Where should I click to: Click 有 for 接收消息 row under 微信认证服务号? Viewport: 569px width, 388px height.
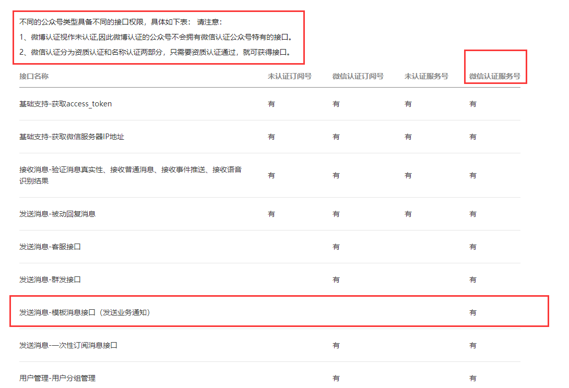tap(472, 176)
